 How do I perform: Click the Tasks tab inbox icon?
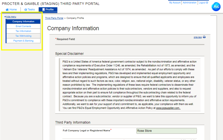tap(26, 10)
